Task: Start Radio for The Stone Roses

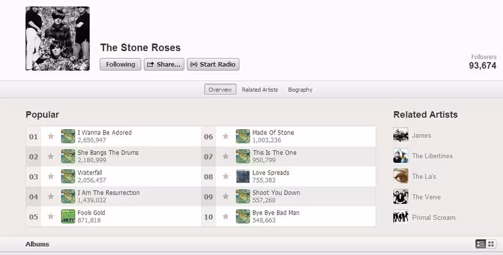Action: point(213,64)
